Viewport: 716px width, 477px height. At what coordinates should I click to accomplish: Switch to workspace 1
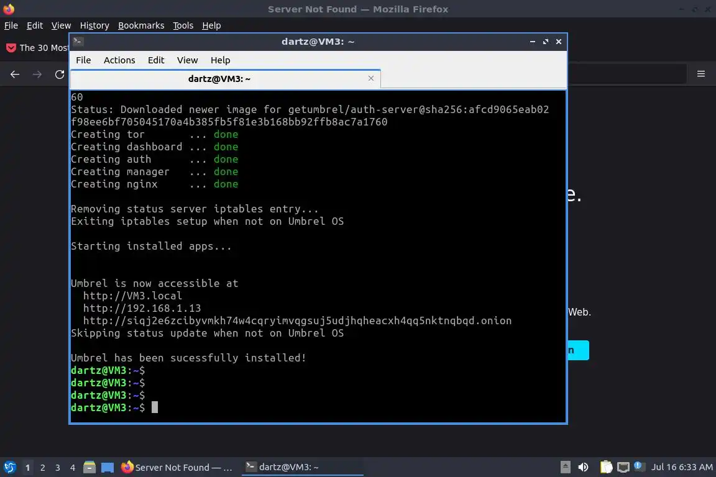pyautogui.click(x=28, y=468)
